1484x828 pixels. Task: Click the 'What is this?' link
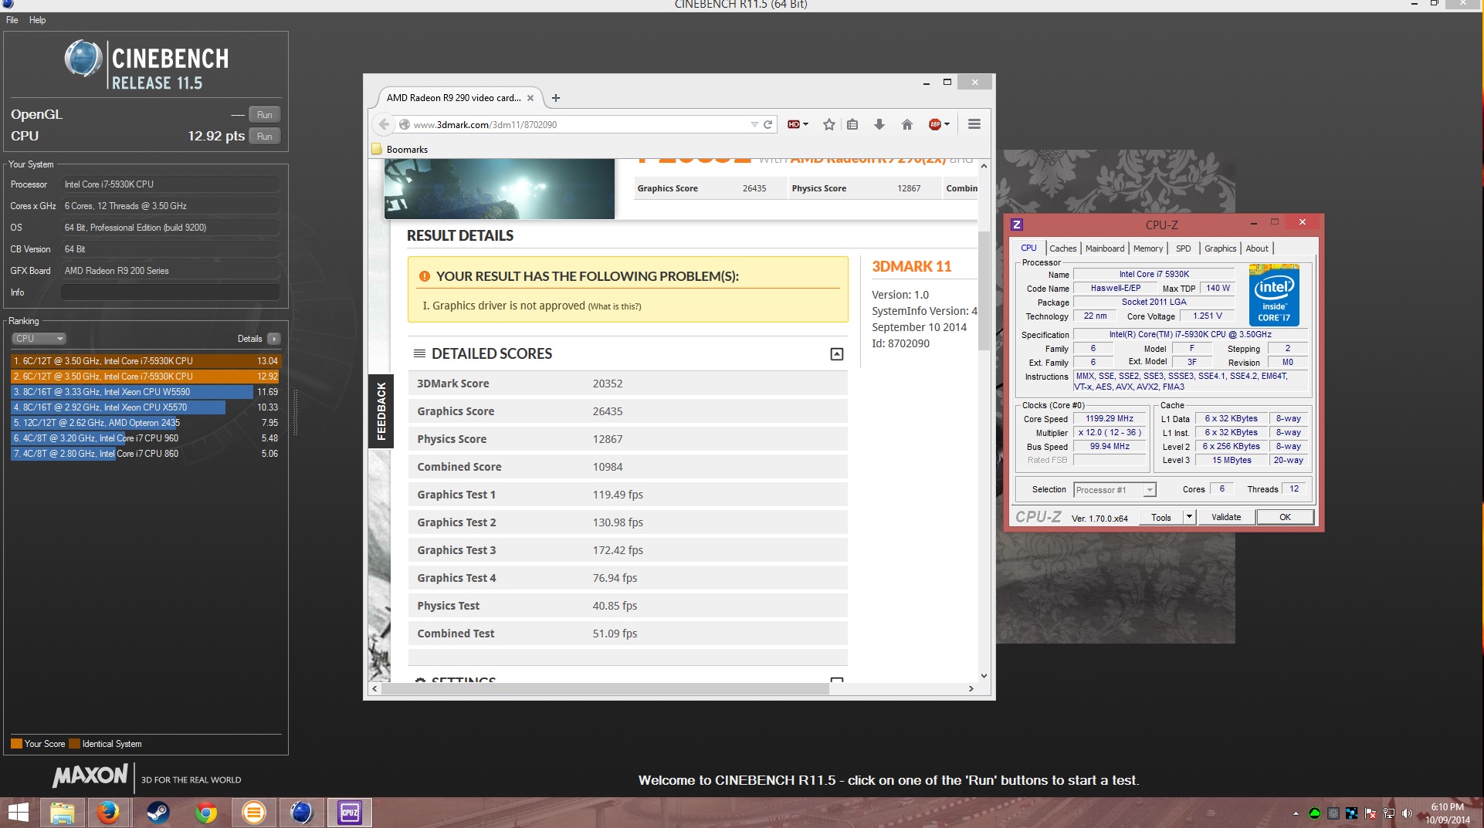click(615, 306)
